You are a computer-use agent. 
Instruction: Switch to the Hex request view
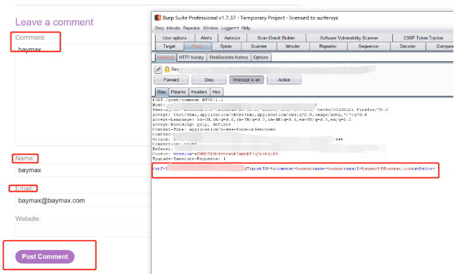(x=216, y=92)
